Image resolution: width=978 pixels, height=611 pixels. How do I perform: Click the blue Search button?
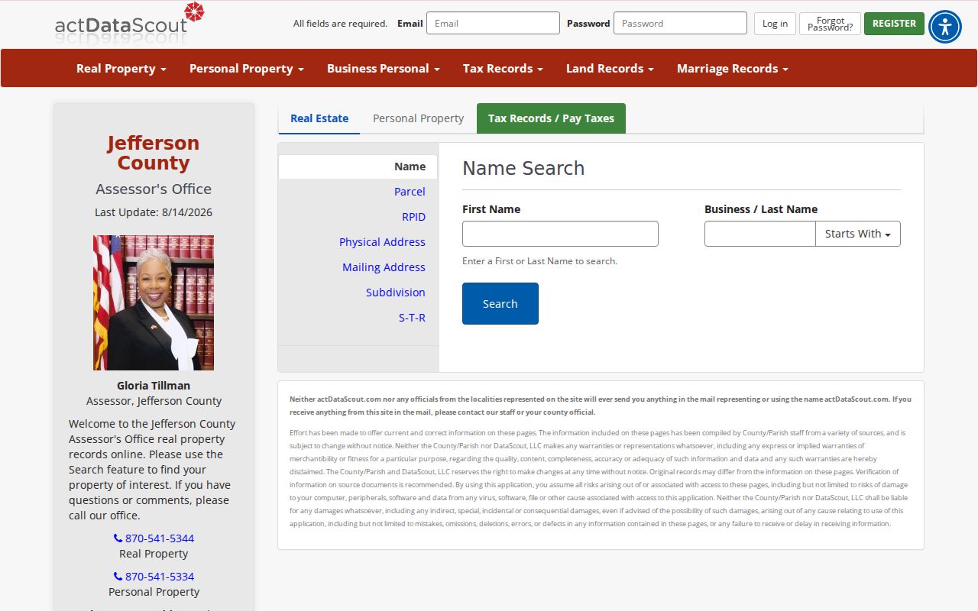tap(500, 303)
